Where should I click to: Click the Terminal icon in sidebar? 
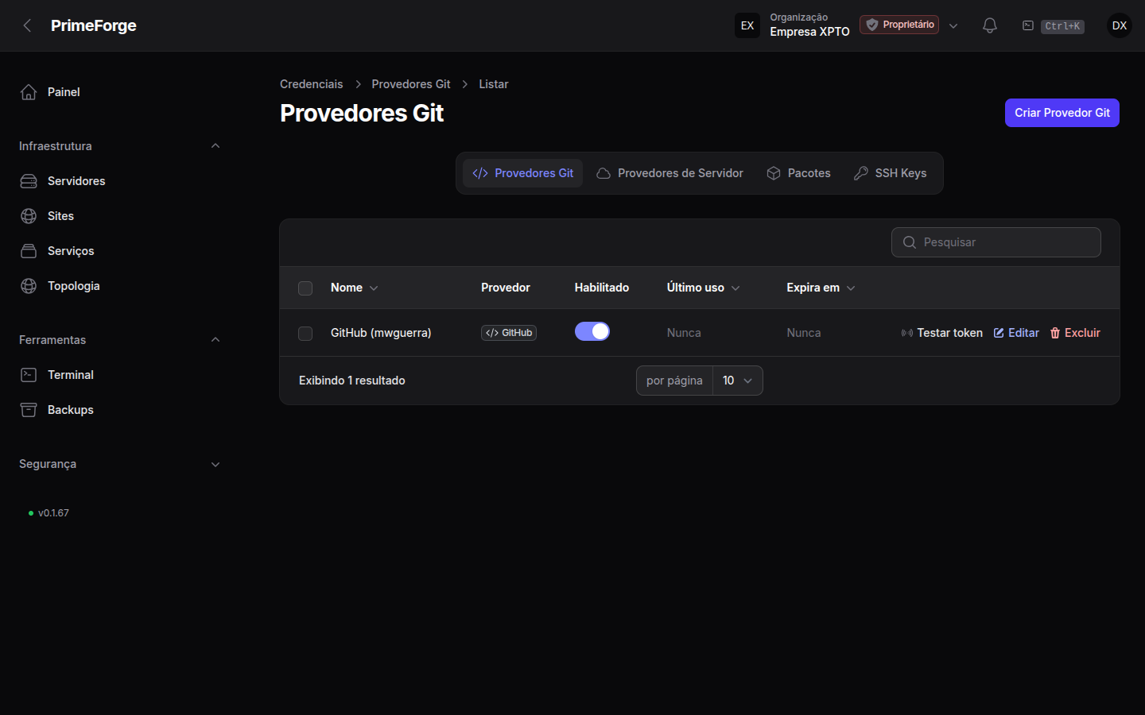(x=29, y=375)
